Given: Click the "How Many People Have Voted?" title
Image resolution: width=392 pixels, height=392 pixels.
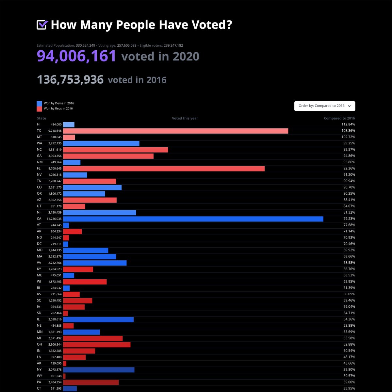Looking at the screenshot, I should 141,25.
